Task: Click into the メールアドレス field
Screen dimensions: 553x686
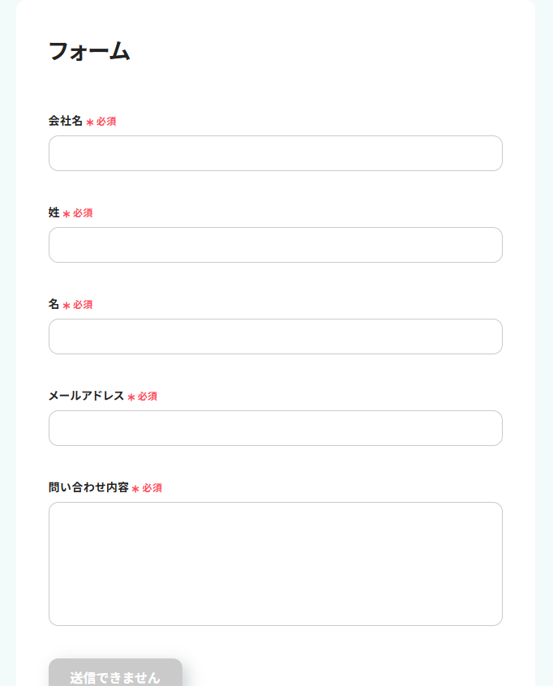Action: pos(276,428)
